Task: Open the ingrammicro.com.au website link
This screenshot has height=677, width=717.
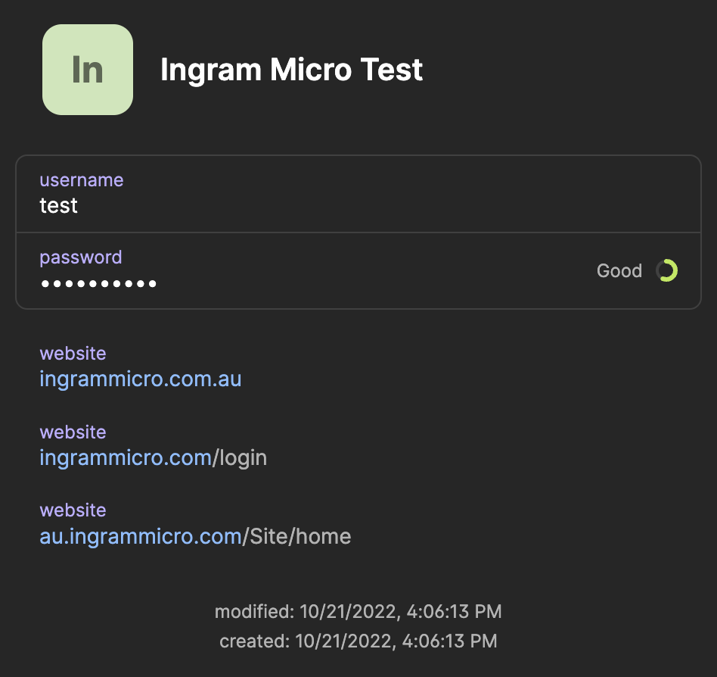Action: click(140, 379)
